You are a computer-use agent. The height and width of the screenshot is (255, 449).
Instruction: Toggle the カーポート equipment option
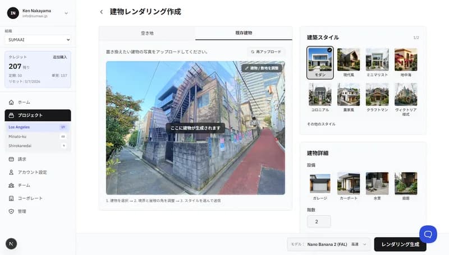click(x=349, y=186)
